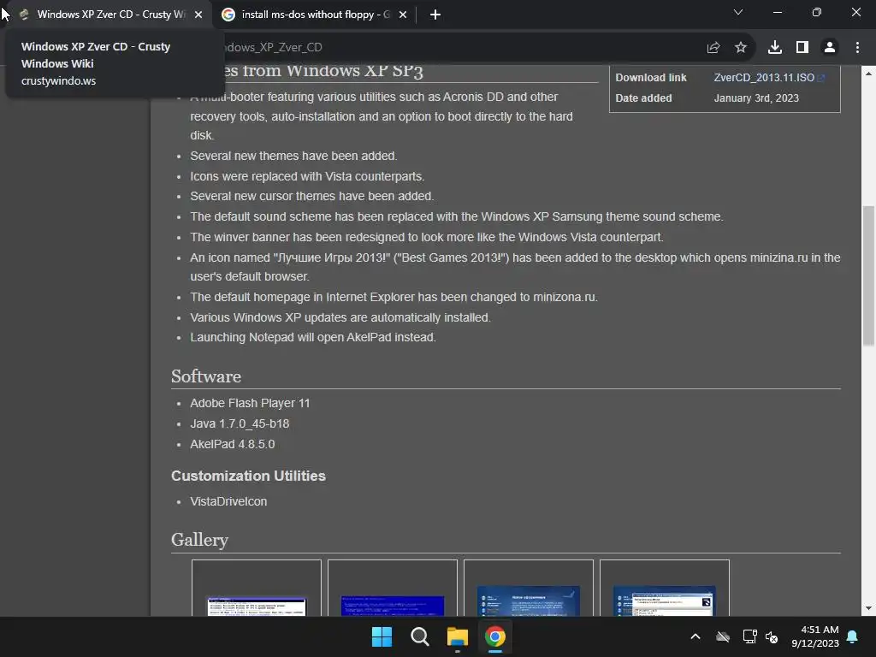Click the scrollbar up arrow
876x657 pixels.
(x=868, y=74)
